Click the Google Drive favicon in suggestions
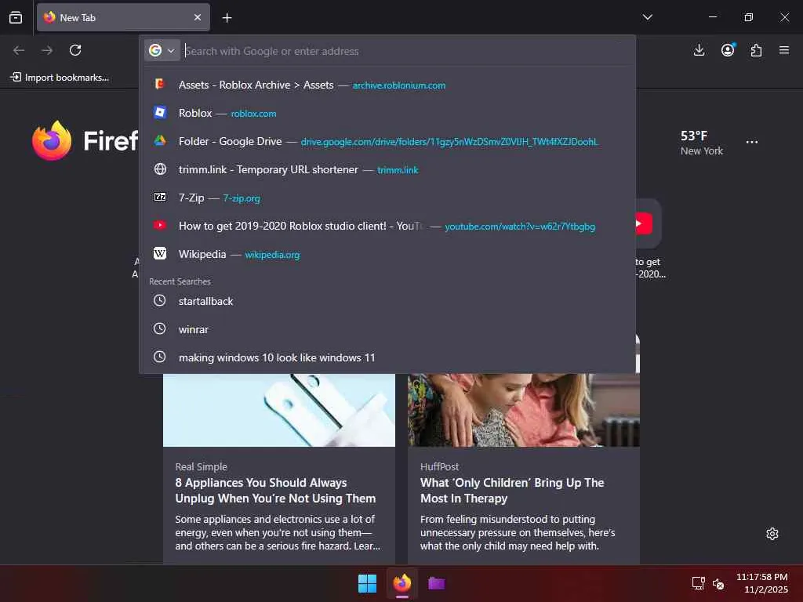Image resolution: width=803 pixels, height=602 pixels. (160, 141)
